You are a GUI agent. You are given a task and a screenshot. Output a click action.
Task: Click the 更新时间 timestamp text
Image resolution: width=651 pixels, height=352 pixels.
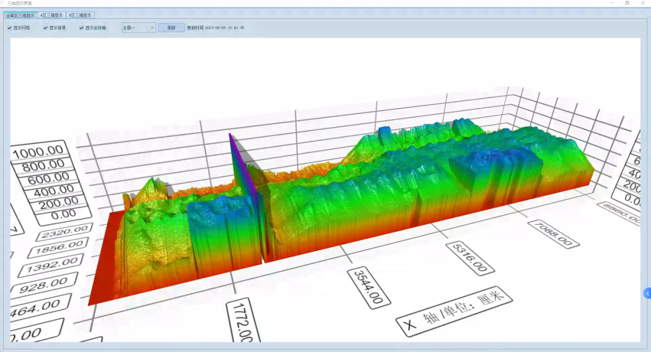tap(215, 28)
